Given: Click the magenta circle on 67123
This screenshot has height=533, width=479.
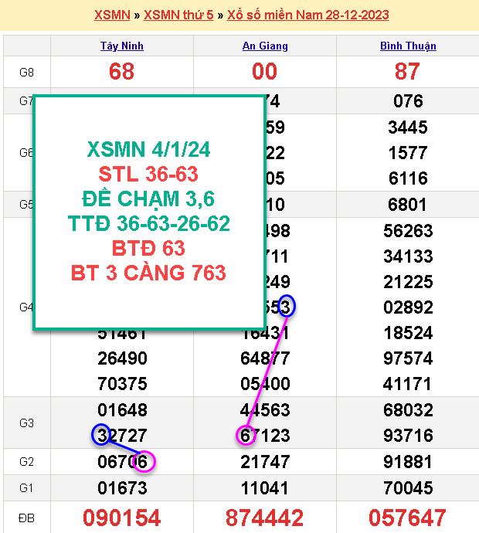Looking at the screenshot, I should click(x=246, y=436).
